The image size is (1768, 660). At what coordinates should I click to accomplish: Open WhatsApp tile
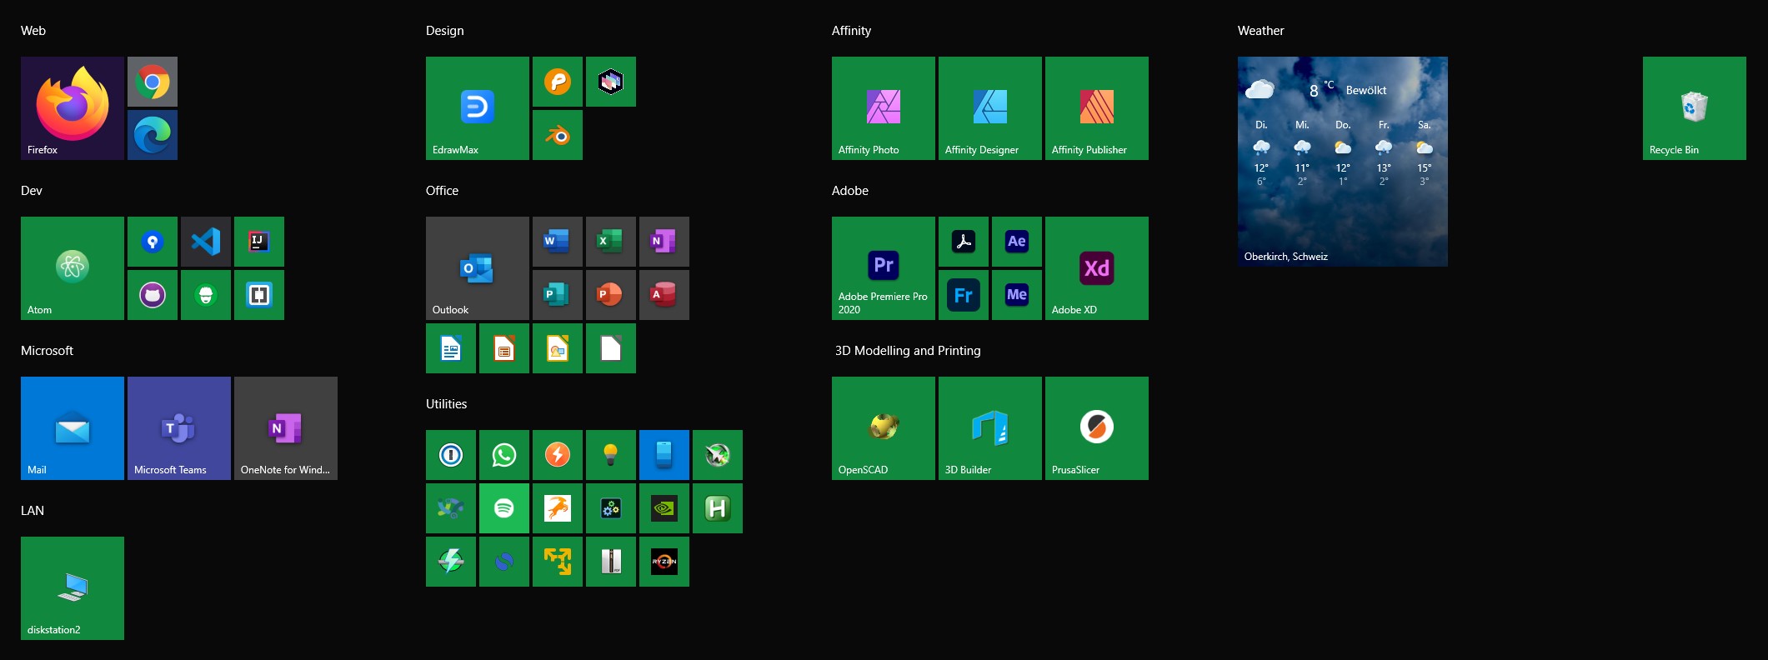point(504,455)
